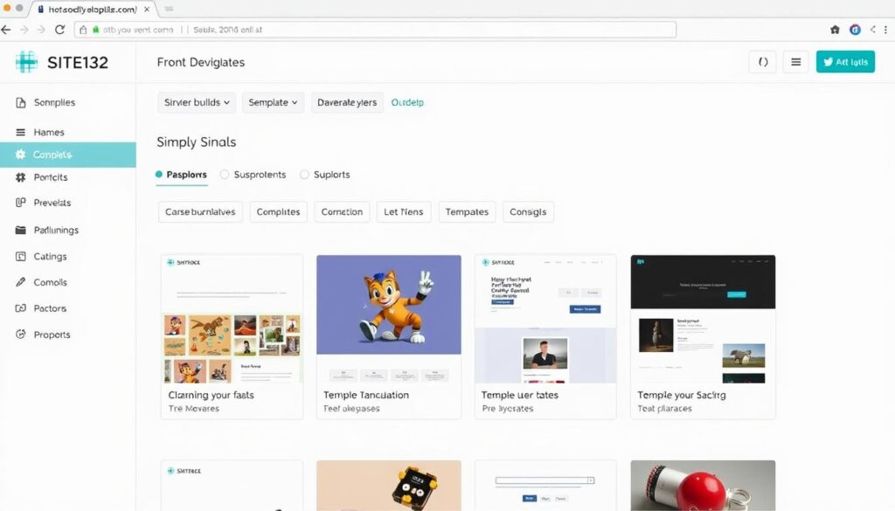Click the parentheses code icon button
The width and height of the screenshot is (895, 511).
[762, 62]
